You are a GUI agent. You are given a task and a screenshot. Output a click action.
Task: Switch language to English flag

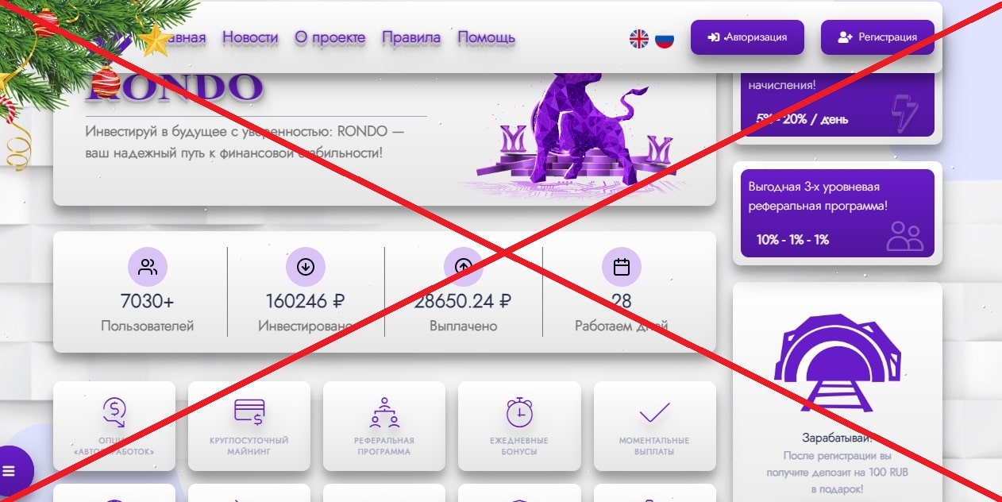coord(639,38)
